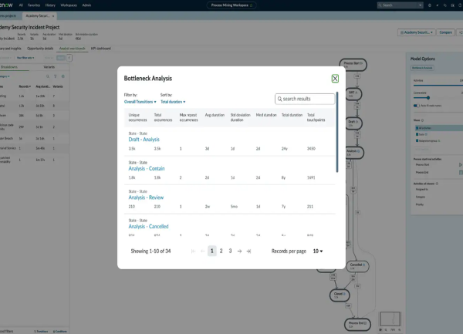Click the Process Mining Workspace title pill
Viewport: 463px width, 334px height.
(231, 5)
